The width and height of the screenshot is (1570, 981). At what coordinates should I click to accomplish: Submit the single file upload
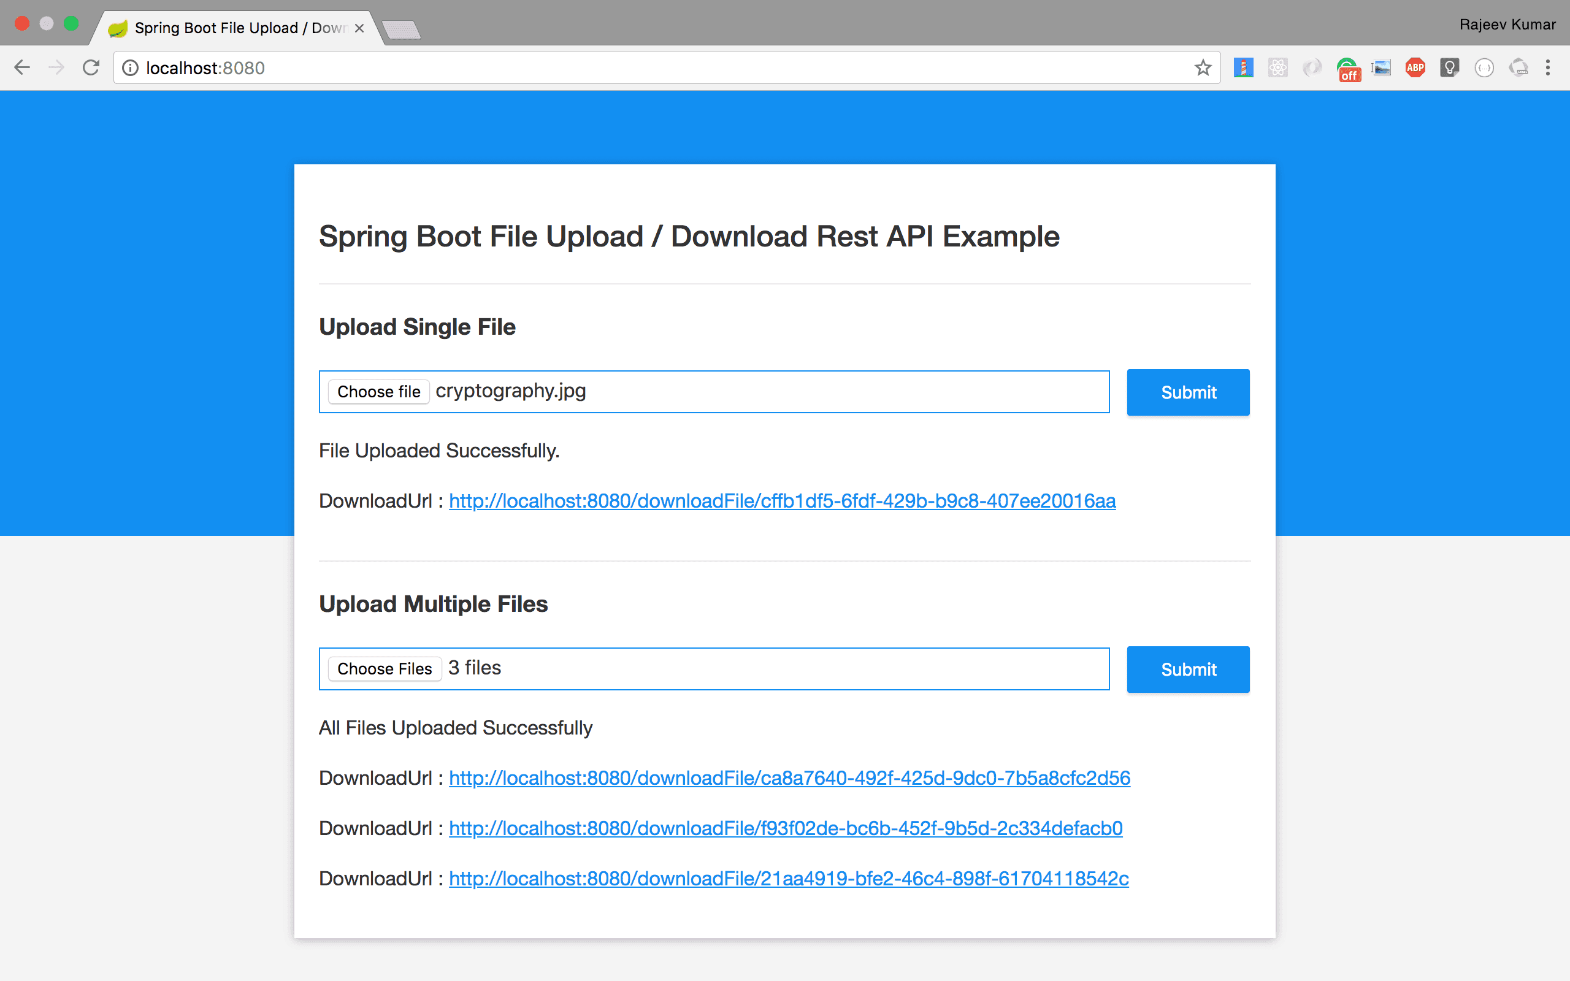pyautogui.click(x=1188, y=392)
